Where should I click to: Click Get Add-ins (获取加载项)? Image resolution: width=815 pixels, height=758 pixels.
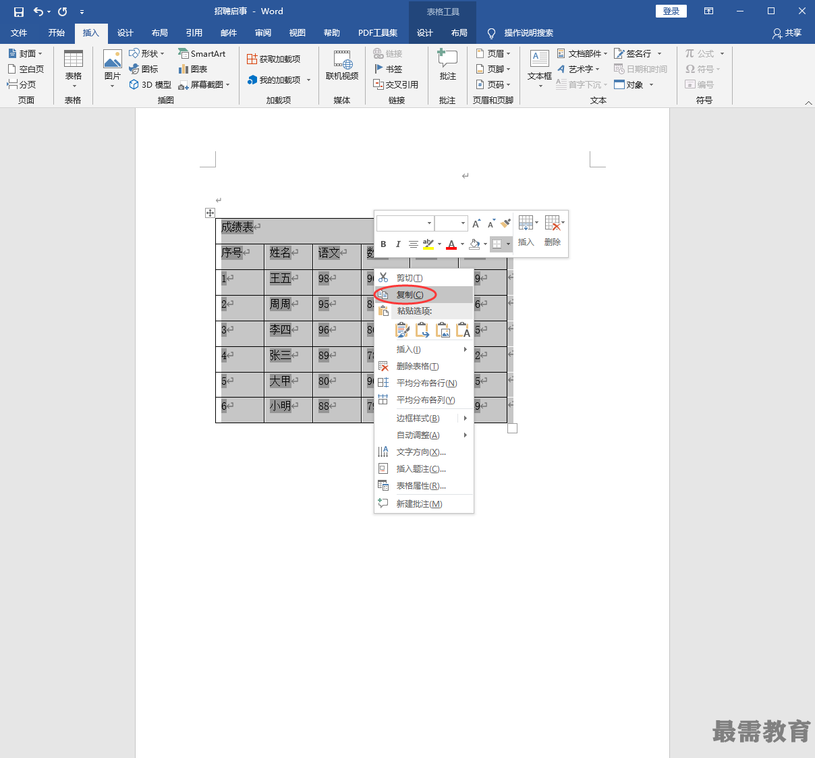coord(273,59)
